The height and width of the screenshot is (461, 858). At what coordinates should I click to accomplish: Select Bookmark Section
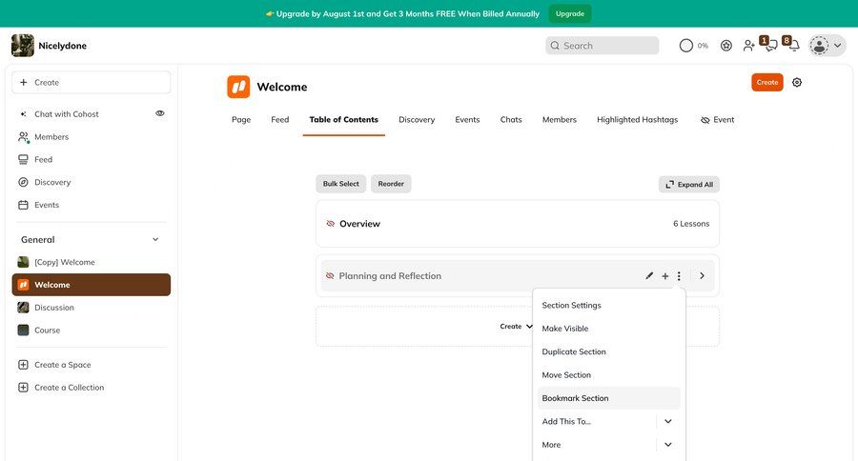[x=608, y=398]
